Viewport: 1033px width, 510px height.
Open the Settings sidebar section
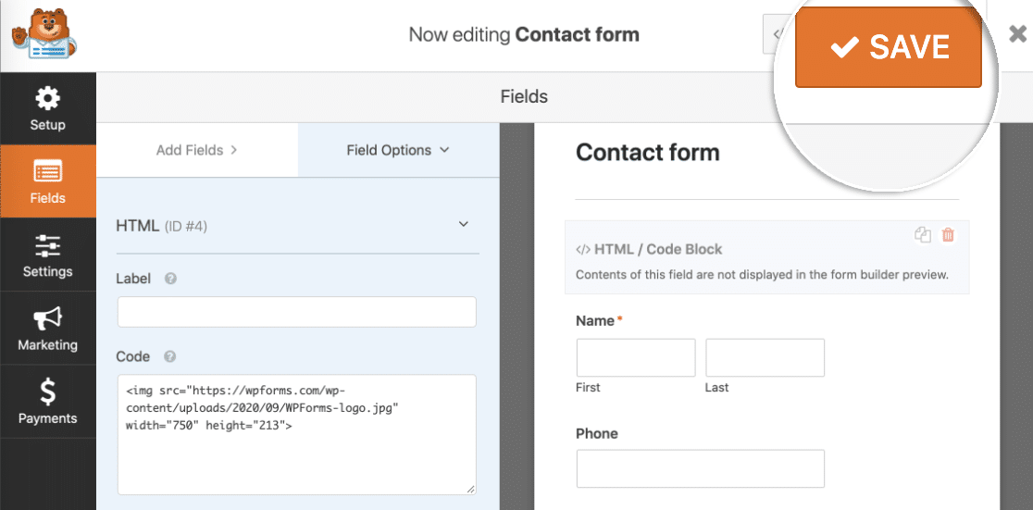point(47,255)
